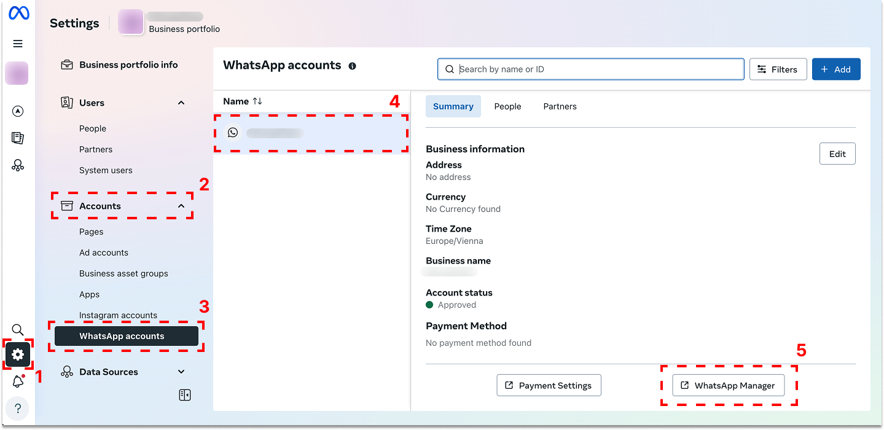Image resolution: width=884 pixels, height=430 pixels.
Task: Open the connected nodes icon in left rail
Action: pos(18,165)
